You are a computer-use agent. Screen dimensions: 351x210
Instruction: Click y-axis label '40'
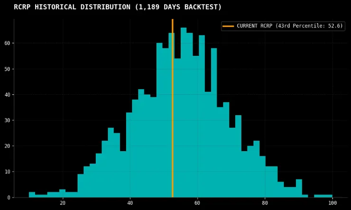click(7, 95)
